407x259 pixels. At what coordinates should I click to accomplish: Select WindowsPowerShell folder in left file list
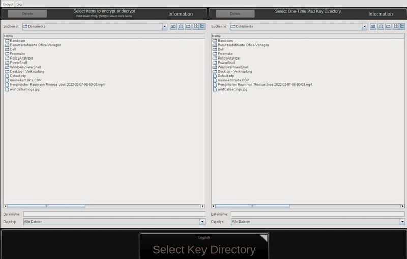[x=22, y=67]
